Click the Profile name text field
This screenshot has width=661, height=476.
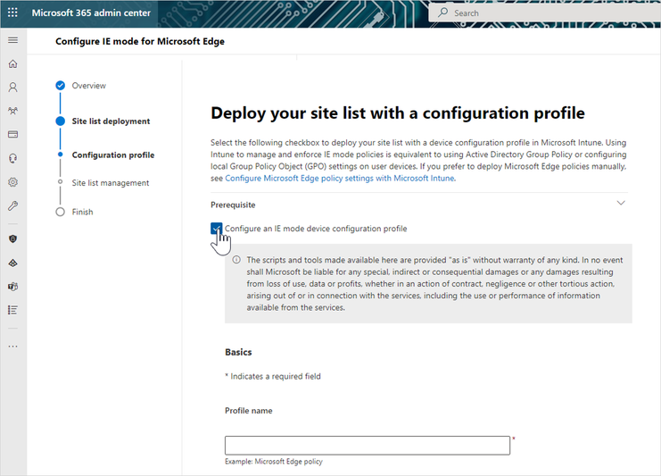(368, 446)
